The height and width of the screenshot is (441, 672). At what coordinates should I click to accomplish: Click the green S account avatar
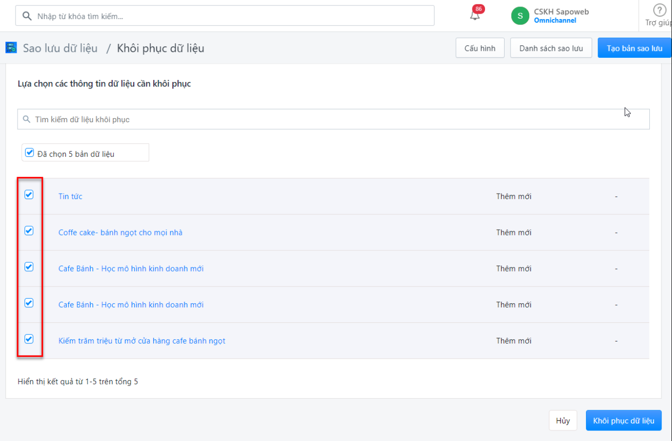520,16
